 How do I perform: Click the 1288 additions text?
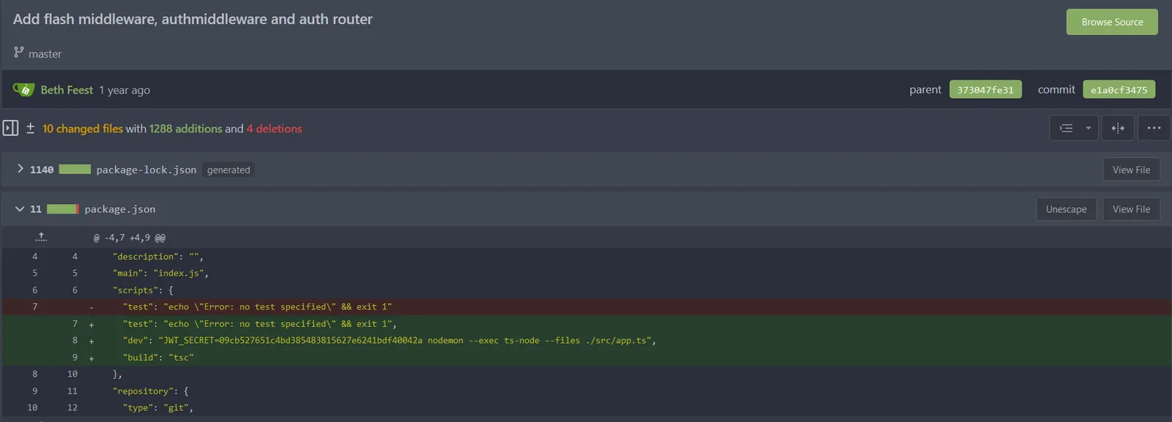[x=185, y=129]
